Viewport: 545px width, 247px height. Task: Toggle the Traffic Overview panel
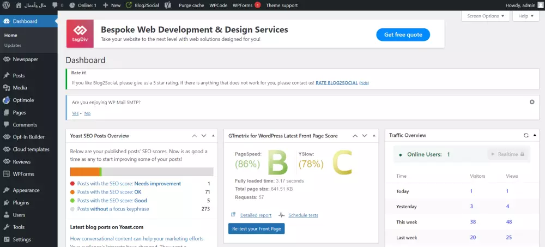pyautogui.click(x=535, y=135)
